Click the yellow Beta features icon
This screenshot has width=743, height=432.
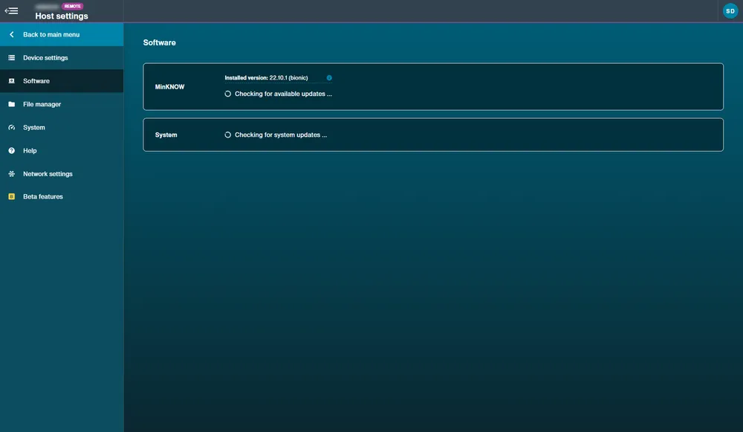[x=11, y=196]
